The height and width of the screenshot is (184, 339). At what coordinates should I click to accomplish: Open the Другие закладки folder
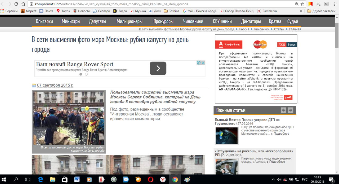(322, 11)
